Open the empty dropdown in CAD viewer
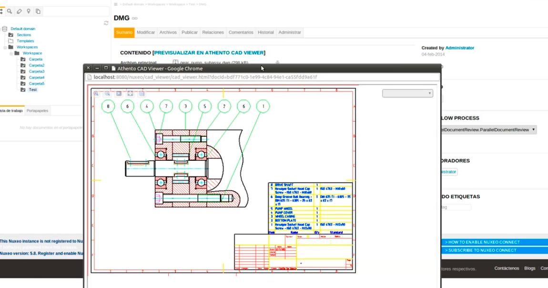Viewport: 548px width, 288px height. coord(407,93)
